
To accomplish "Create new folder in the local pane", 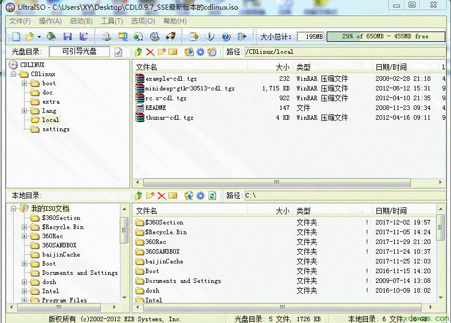I will [150, 196].
